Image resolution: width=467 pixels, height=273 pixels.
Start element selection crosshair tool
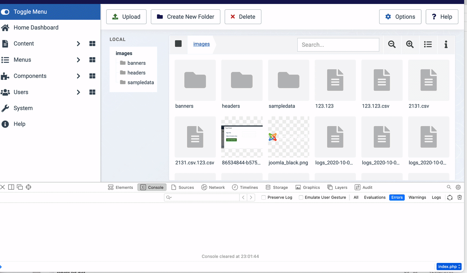click(28, 187)
